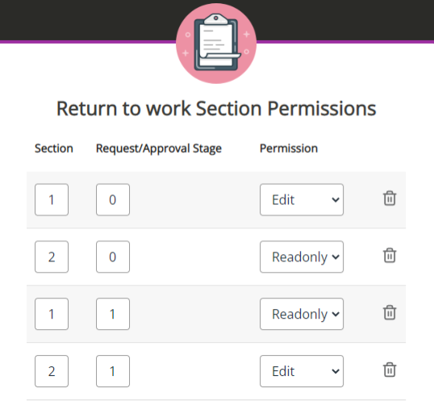The height and width of the screenshot is (401, 434).
Task: Focus the Section field in the third row
Action: pyautogui.click(x=52, y=314)
